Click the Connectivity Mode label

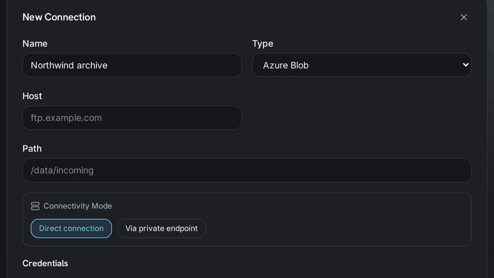78,206
